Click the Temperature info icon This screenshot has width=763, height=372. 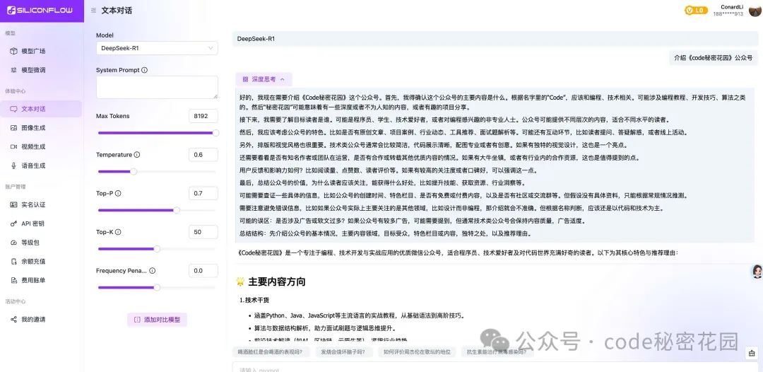pos(137,155)
